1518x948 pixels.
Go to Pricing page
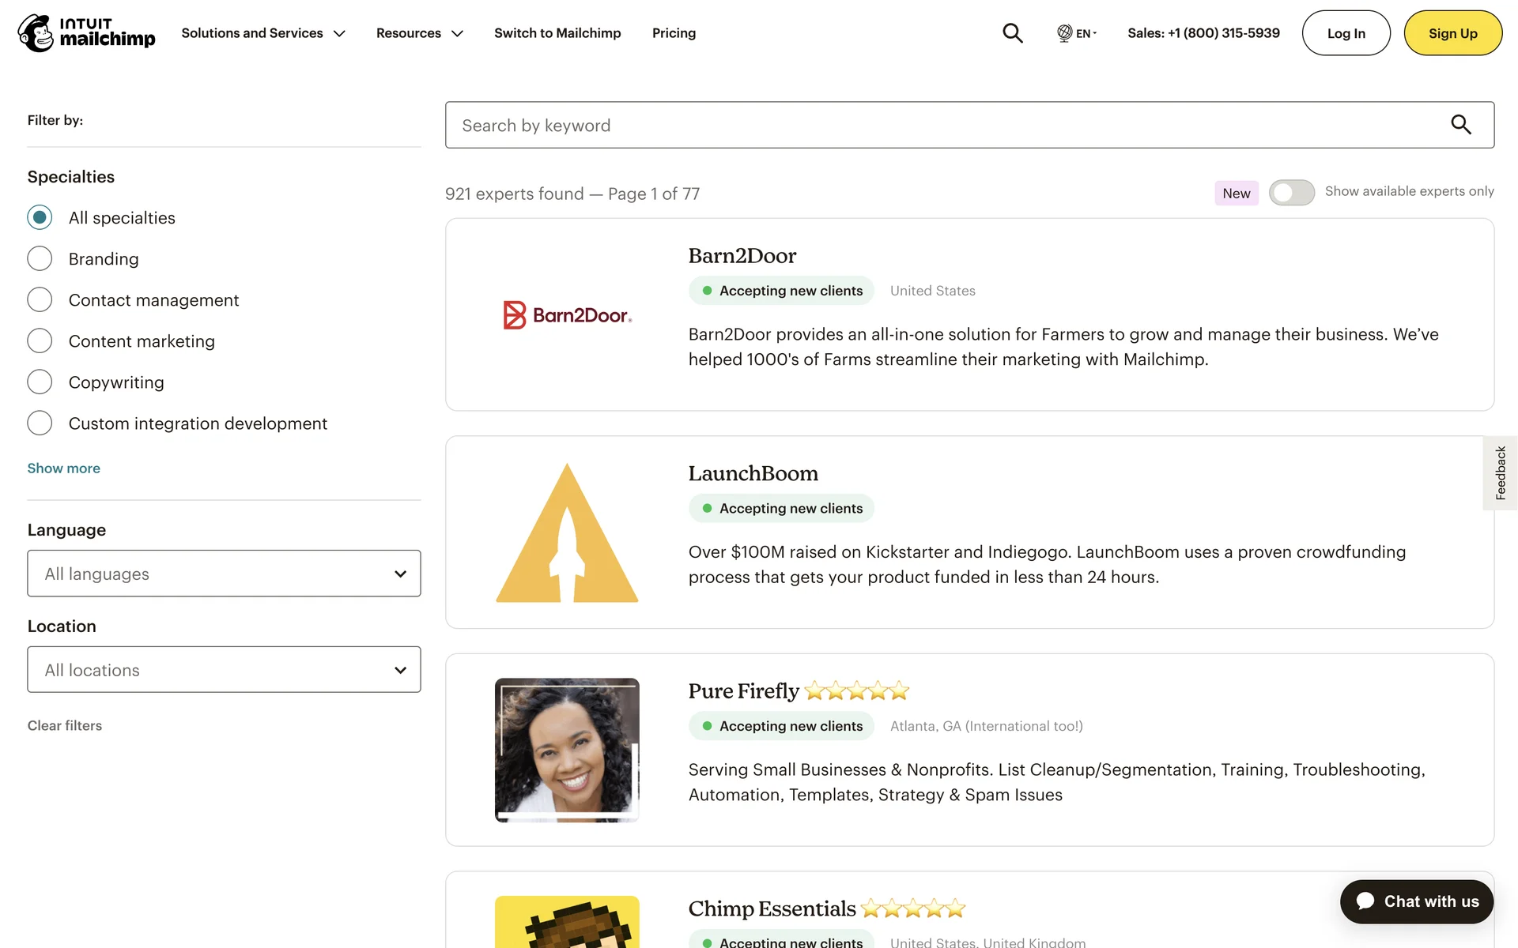tap(674, 33)
